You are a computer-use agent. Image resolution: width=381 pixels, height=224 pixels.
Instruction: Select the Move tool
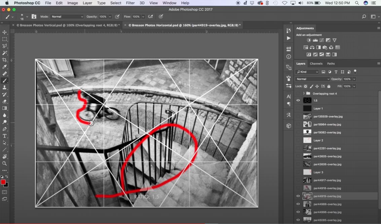click(4, 32)
